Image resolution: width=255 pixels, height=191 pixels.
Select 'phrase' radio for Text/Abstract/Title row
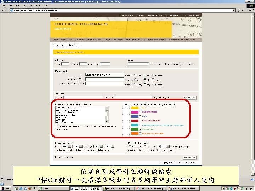153,84
